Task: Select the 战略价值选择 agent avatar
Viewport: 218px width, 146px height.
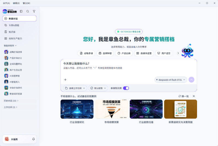Action: [6, 52]
